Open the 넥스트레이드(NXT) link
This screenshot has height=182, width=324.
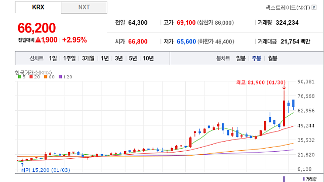point(288,8)
